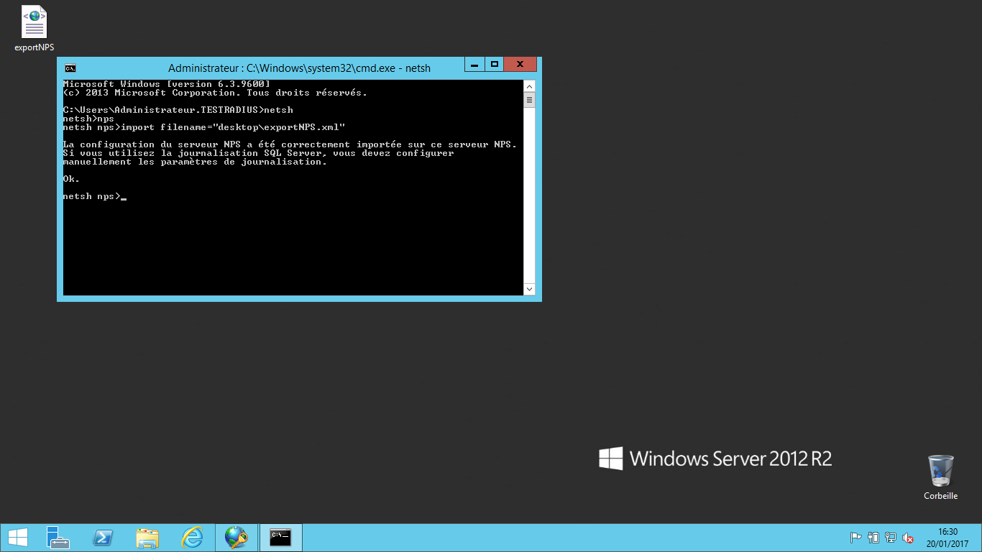The image size is (982, 552).
Task: Click the cmd.exe window system menu icon
Action: click(70, 68)
